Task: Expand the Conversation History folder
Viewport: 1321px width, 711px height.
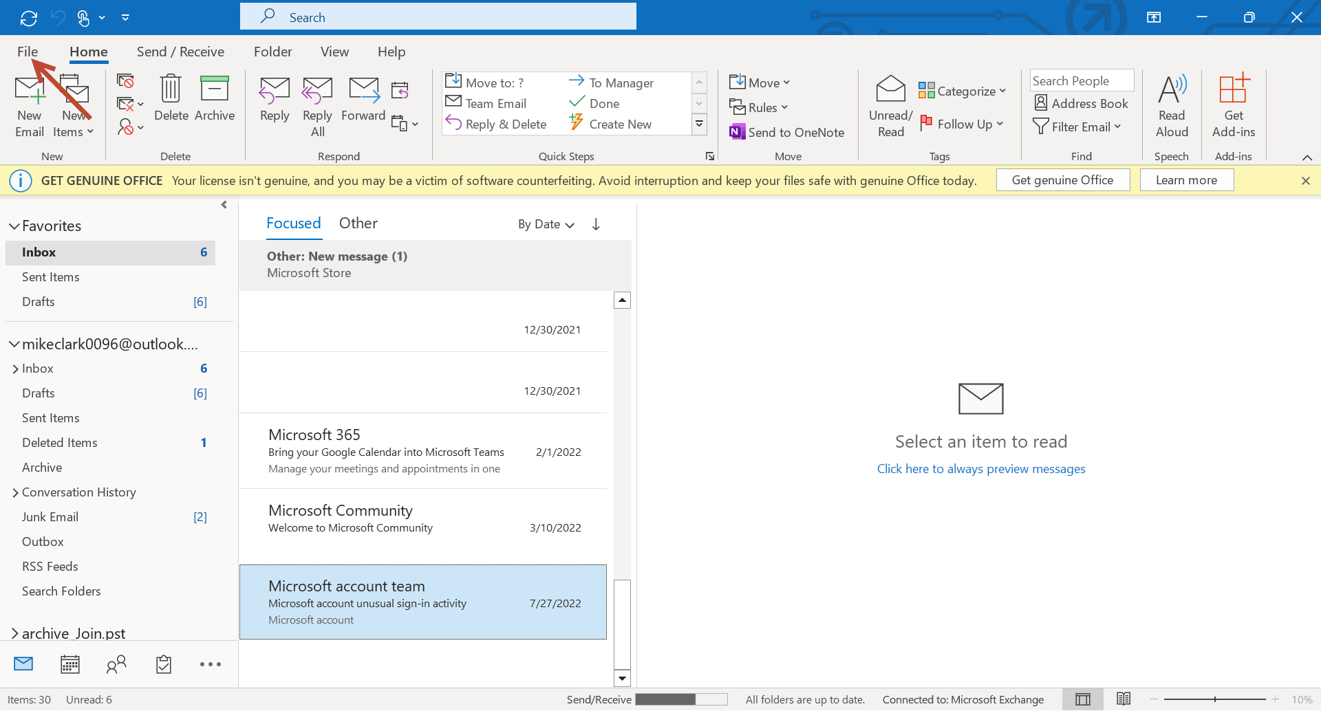Action: [15, 492]
